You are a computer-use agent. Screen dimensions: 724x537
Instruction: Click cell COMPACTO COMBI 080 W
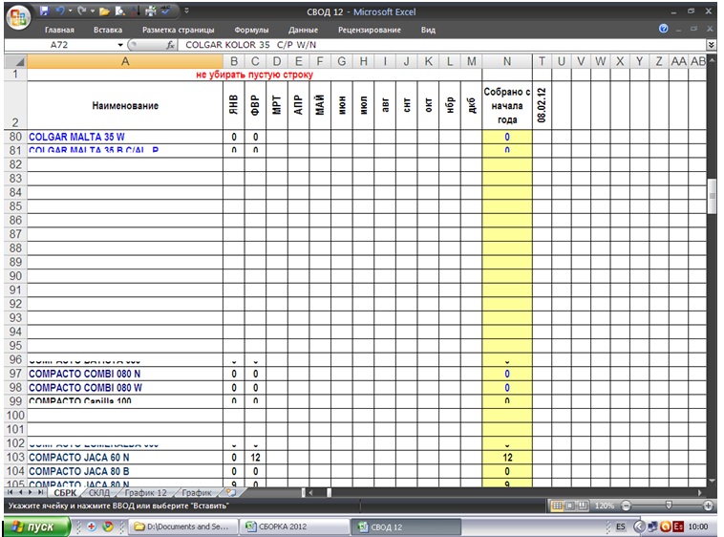125,387
